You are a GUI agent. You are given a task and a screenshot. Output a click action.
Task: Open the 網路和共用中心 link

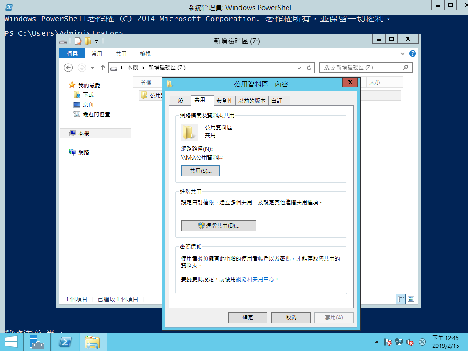click(255, 279)
